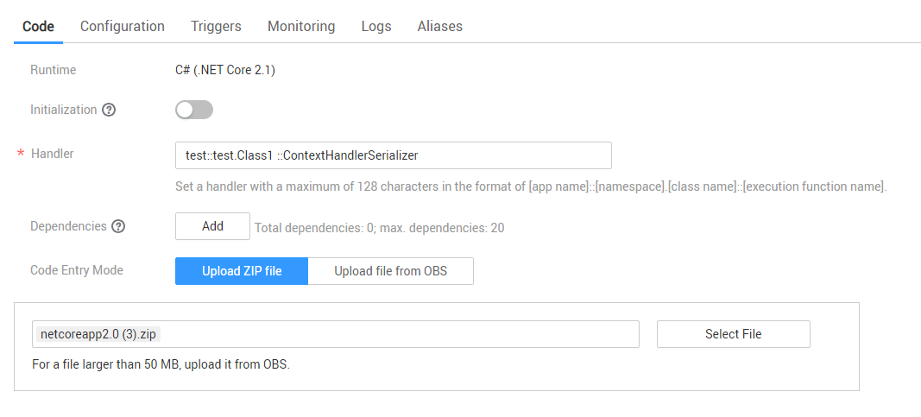Click the Initialization help question mark icon

109,111
